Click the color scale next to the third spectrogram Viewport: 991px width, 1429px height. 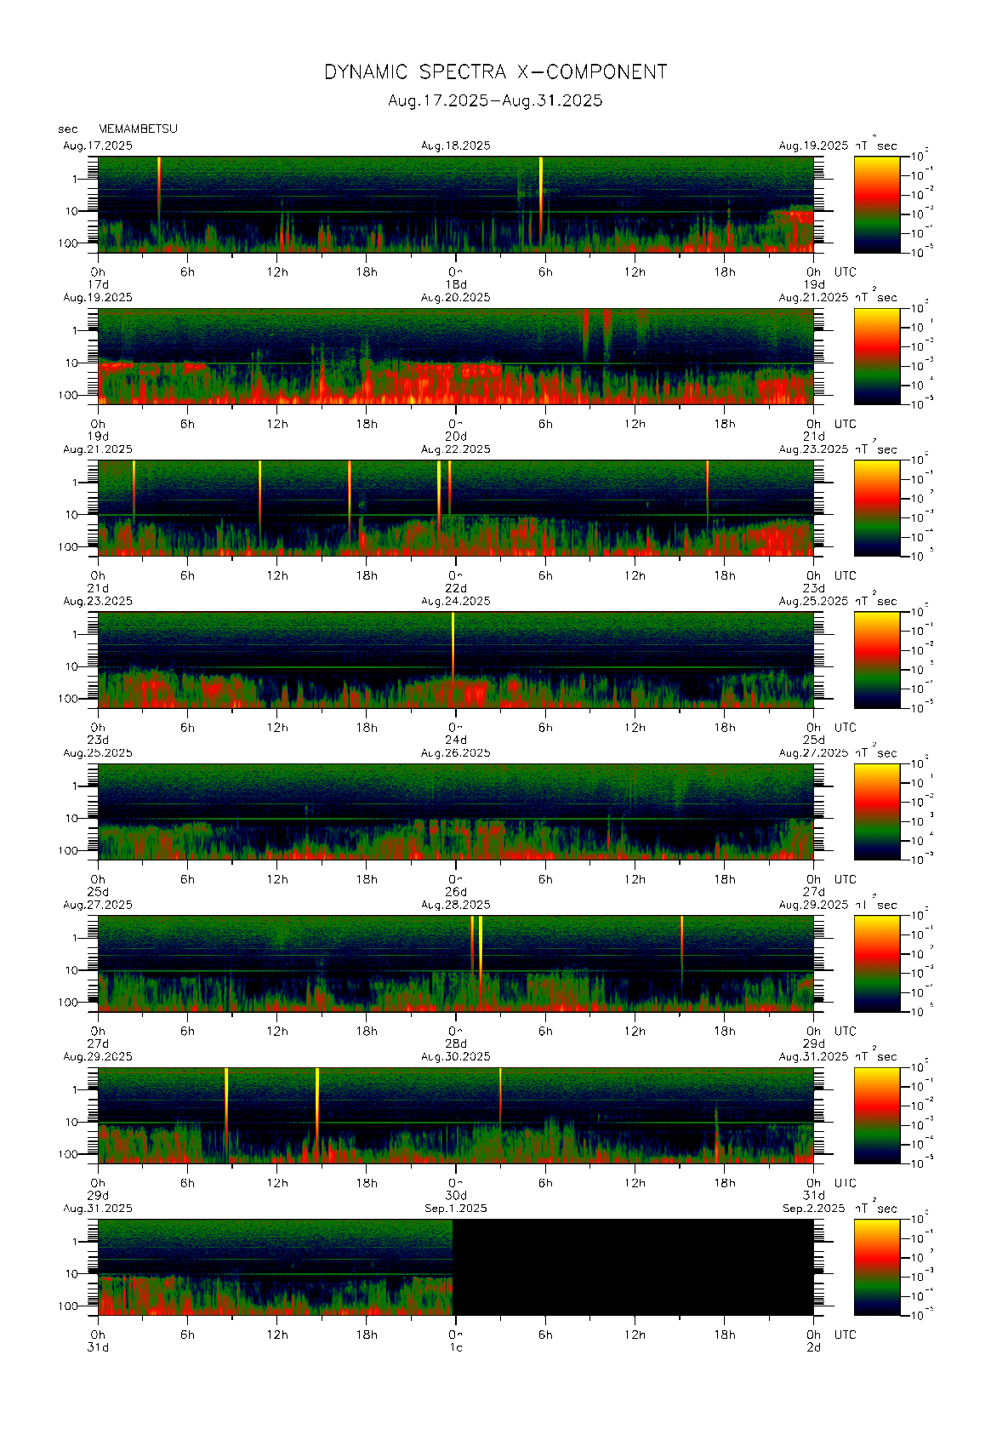(876, 508)
